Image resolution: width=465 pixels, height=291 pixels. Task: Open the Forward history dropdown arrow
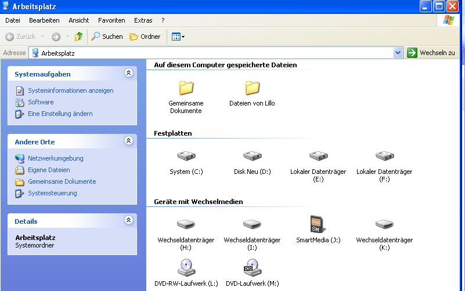pyautogui.click(x=67, y=37)
